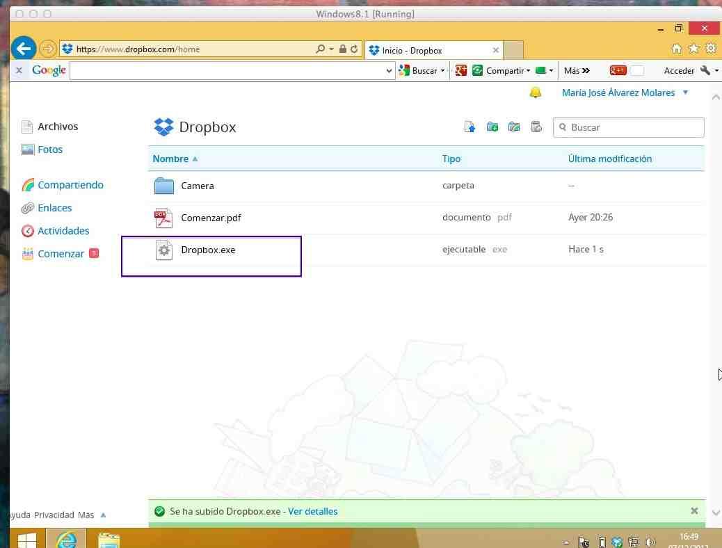Viewport: 722px width, 548px height.
Task: Switch to the Inicio - Dropbox tab
Action: (x=431, y=50)
